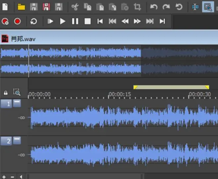The image size is (218, 179).
Task: Rewind the audio
Action: [125, 21]
